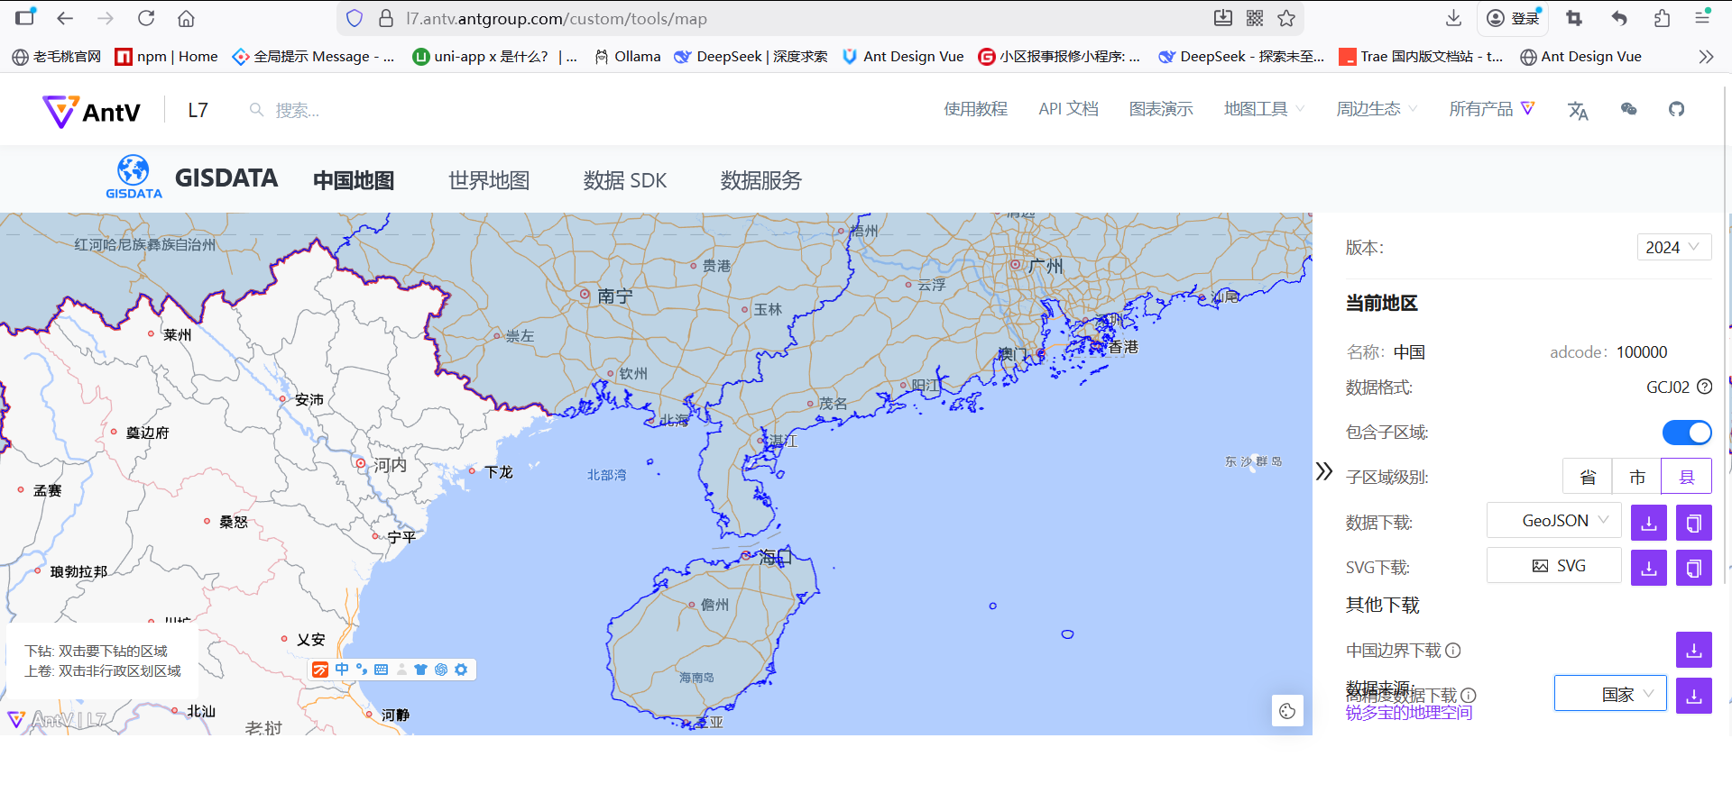The width and height of the screenshot is (1732, 793).
Task: Open the 2024 version dropdown
Action: (1674, 247)
